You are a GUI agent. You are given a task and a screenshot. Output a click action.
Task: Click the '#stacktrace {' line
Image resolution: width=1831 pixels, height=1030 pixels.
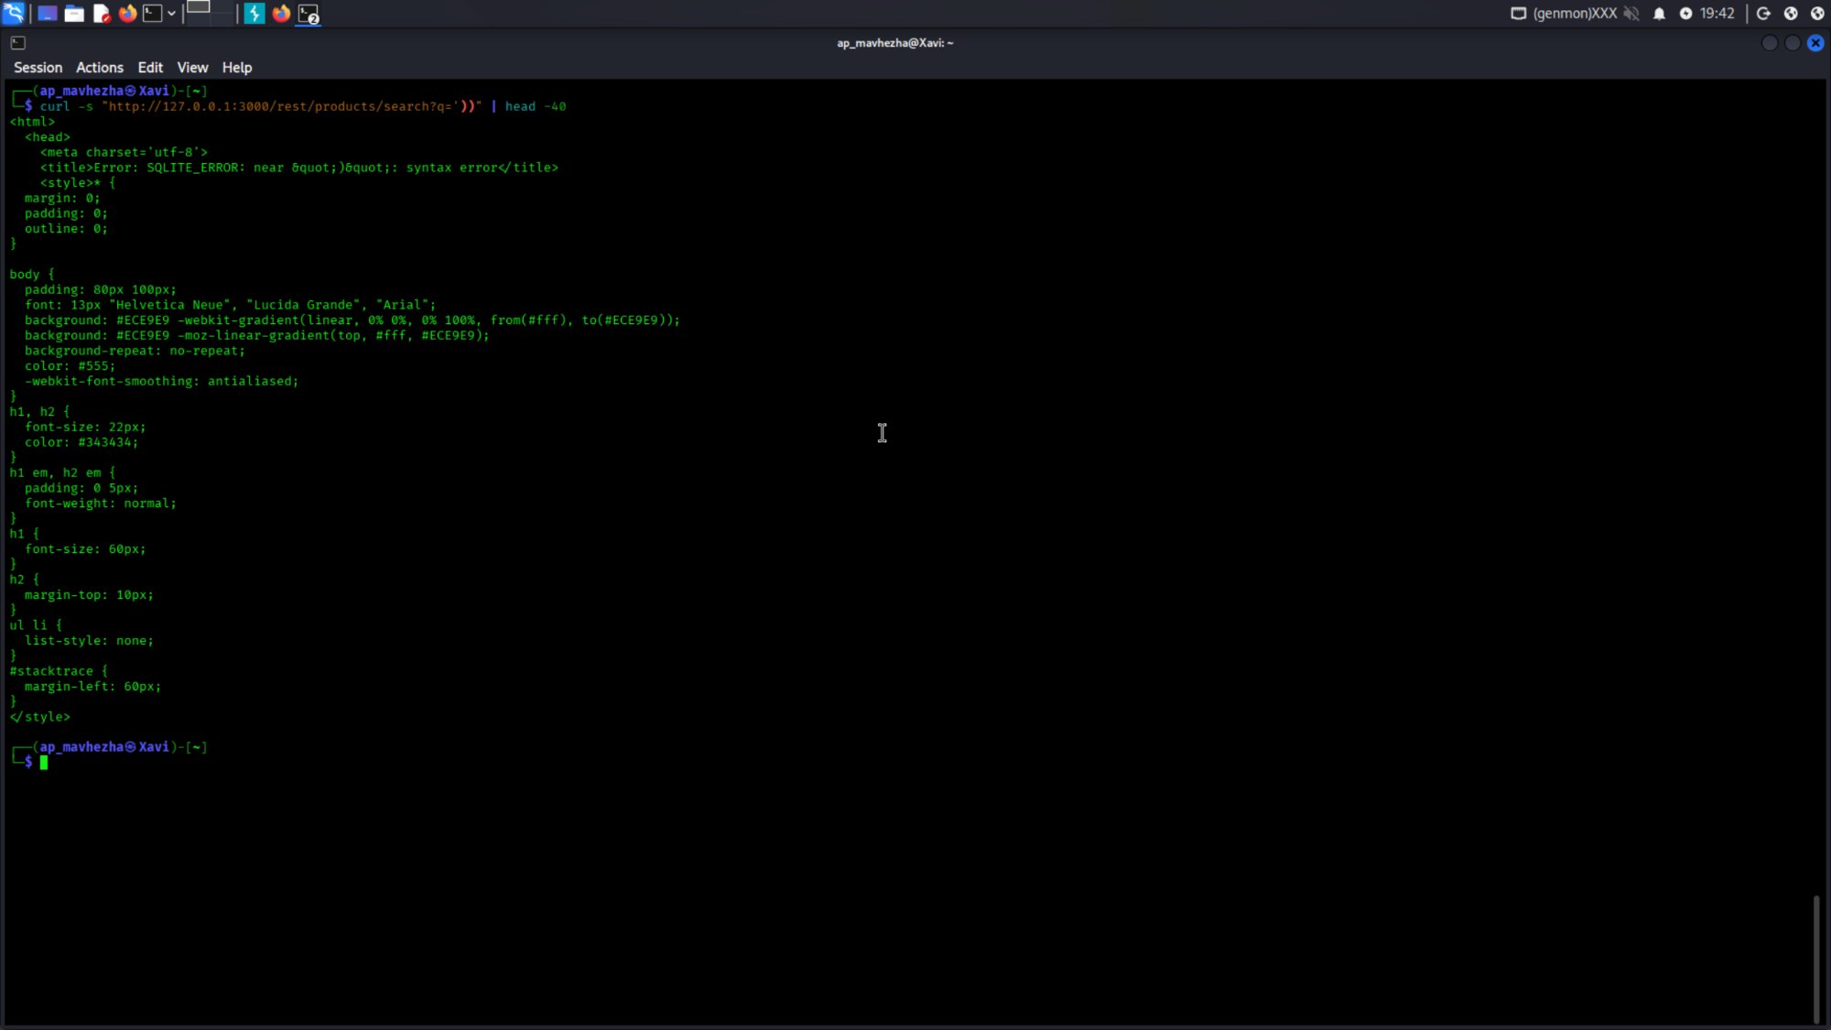pyautogui.click(x=59, y=671)
